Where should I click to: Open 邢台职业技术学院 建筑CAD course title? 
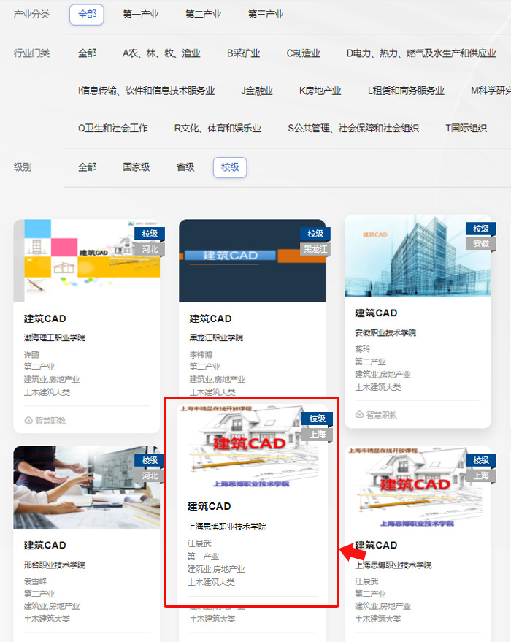tap(45, 546)
